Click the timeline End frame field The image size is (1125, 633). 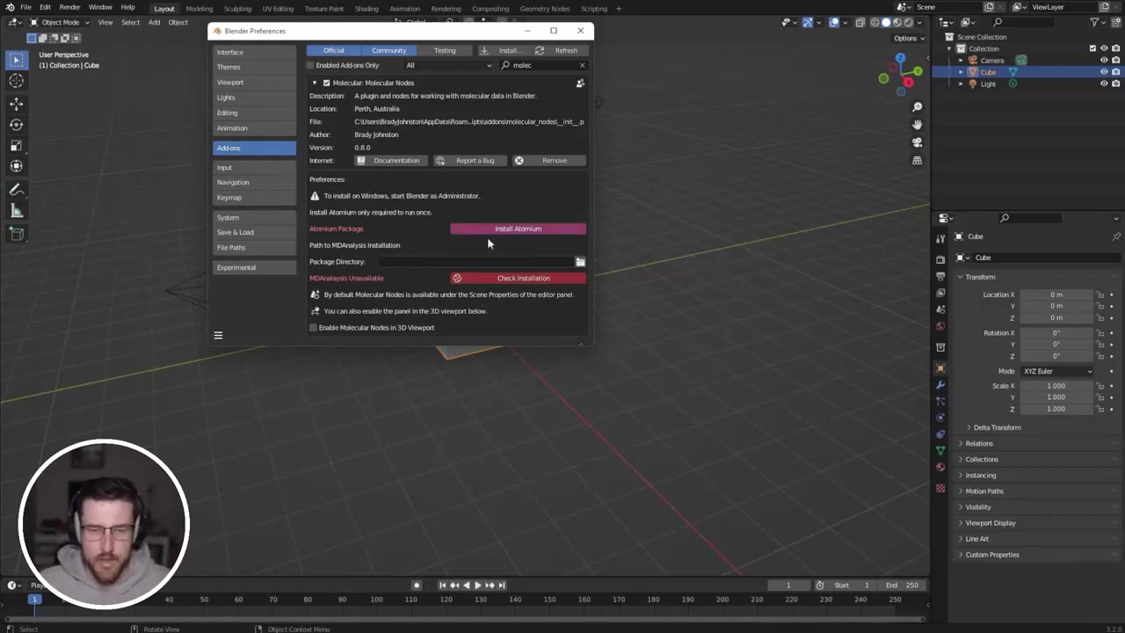point(904,586)
